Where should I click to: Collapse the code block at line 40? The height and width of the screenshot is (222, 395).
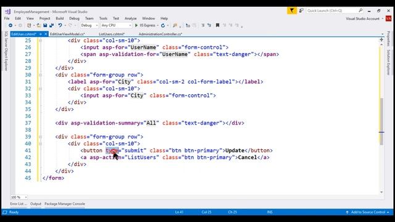[x=40, y=144]
